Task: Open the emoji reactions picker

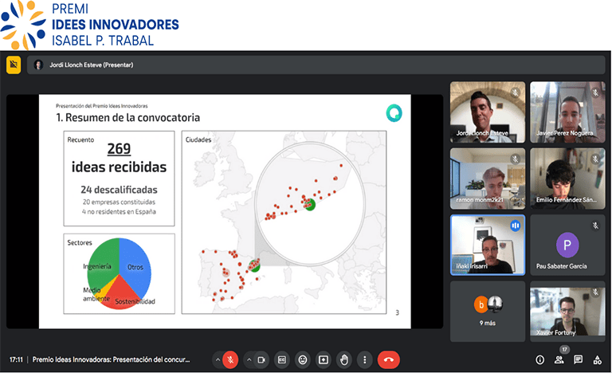Action: pyautogui.click(x=303, y=359)
